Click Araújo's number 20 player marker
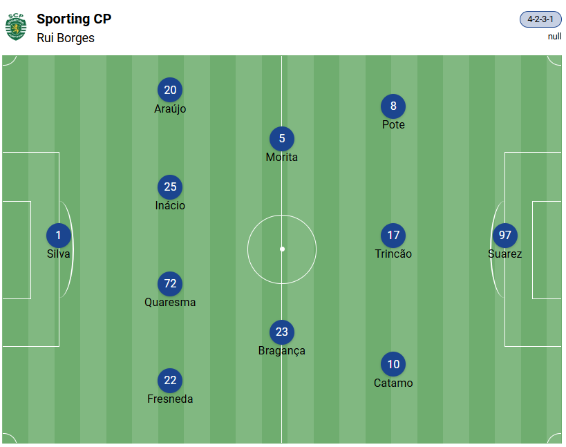This screenshot has width=566, height=447. pyautogui.click(x=170, y=91)
